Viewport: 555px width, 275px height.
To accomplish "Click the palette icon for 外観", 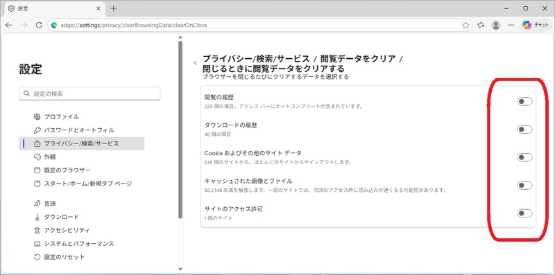I will click(37, 157).
